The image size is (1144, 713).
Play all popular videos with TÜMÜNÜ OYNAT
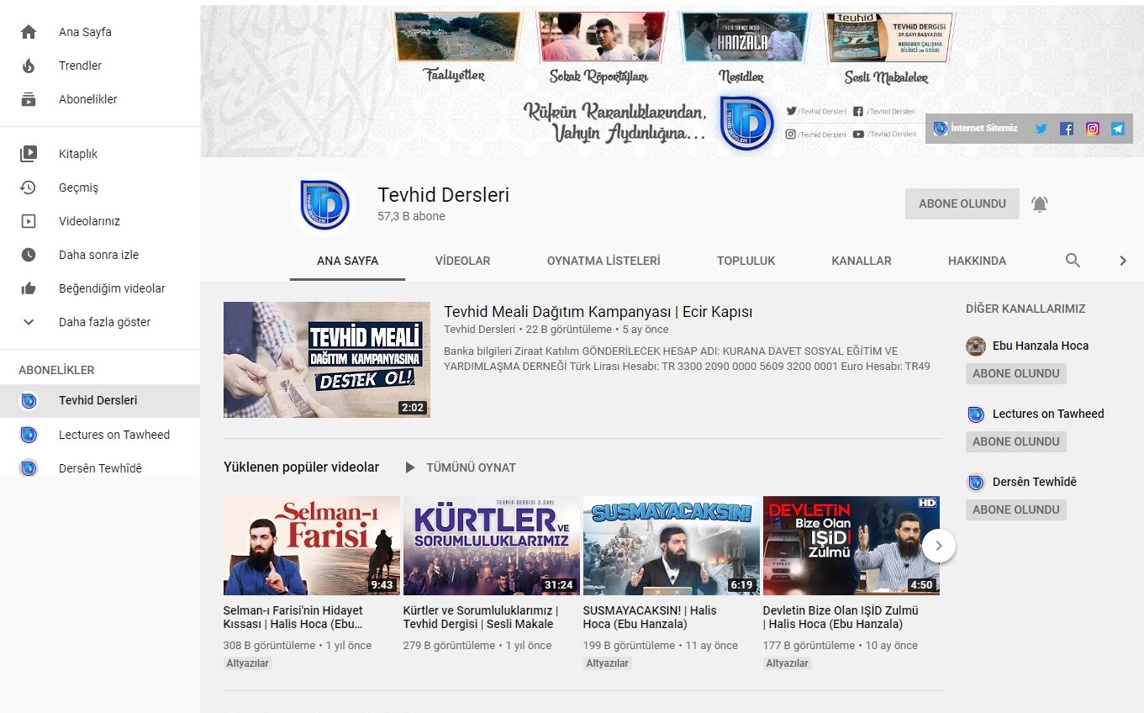(x=460, y=467)
